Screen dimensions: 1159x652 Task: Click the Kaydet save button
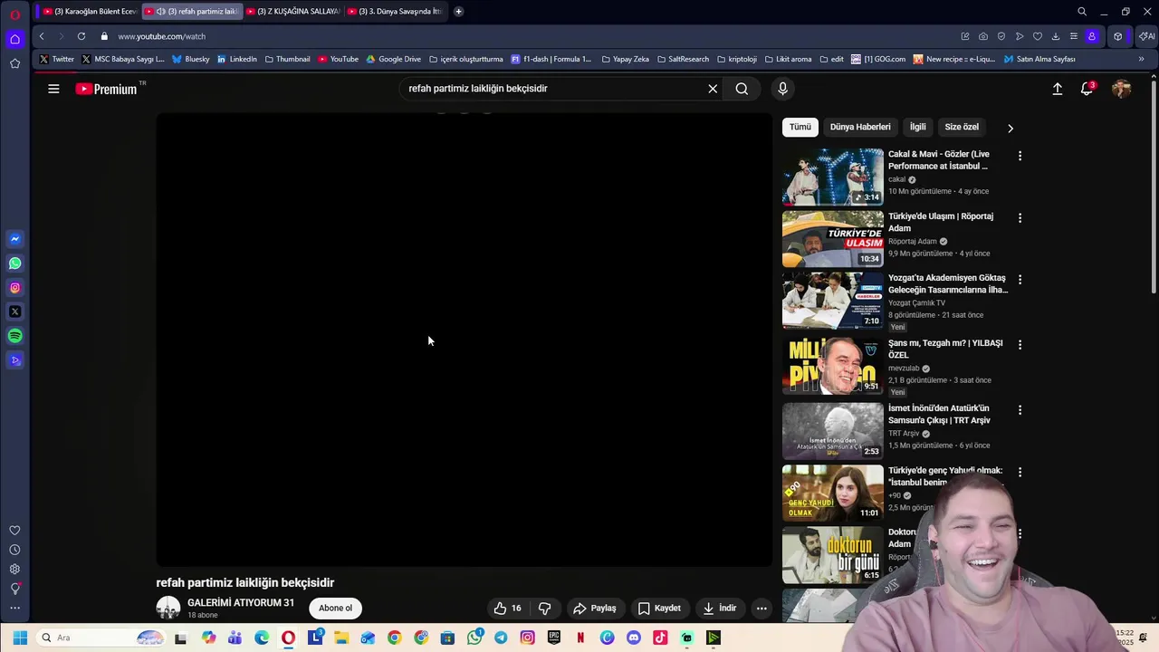(x=659, y=609)
